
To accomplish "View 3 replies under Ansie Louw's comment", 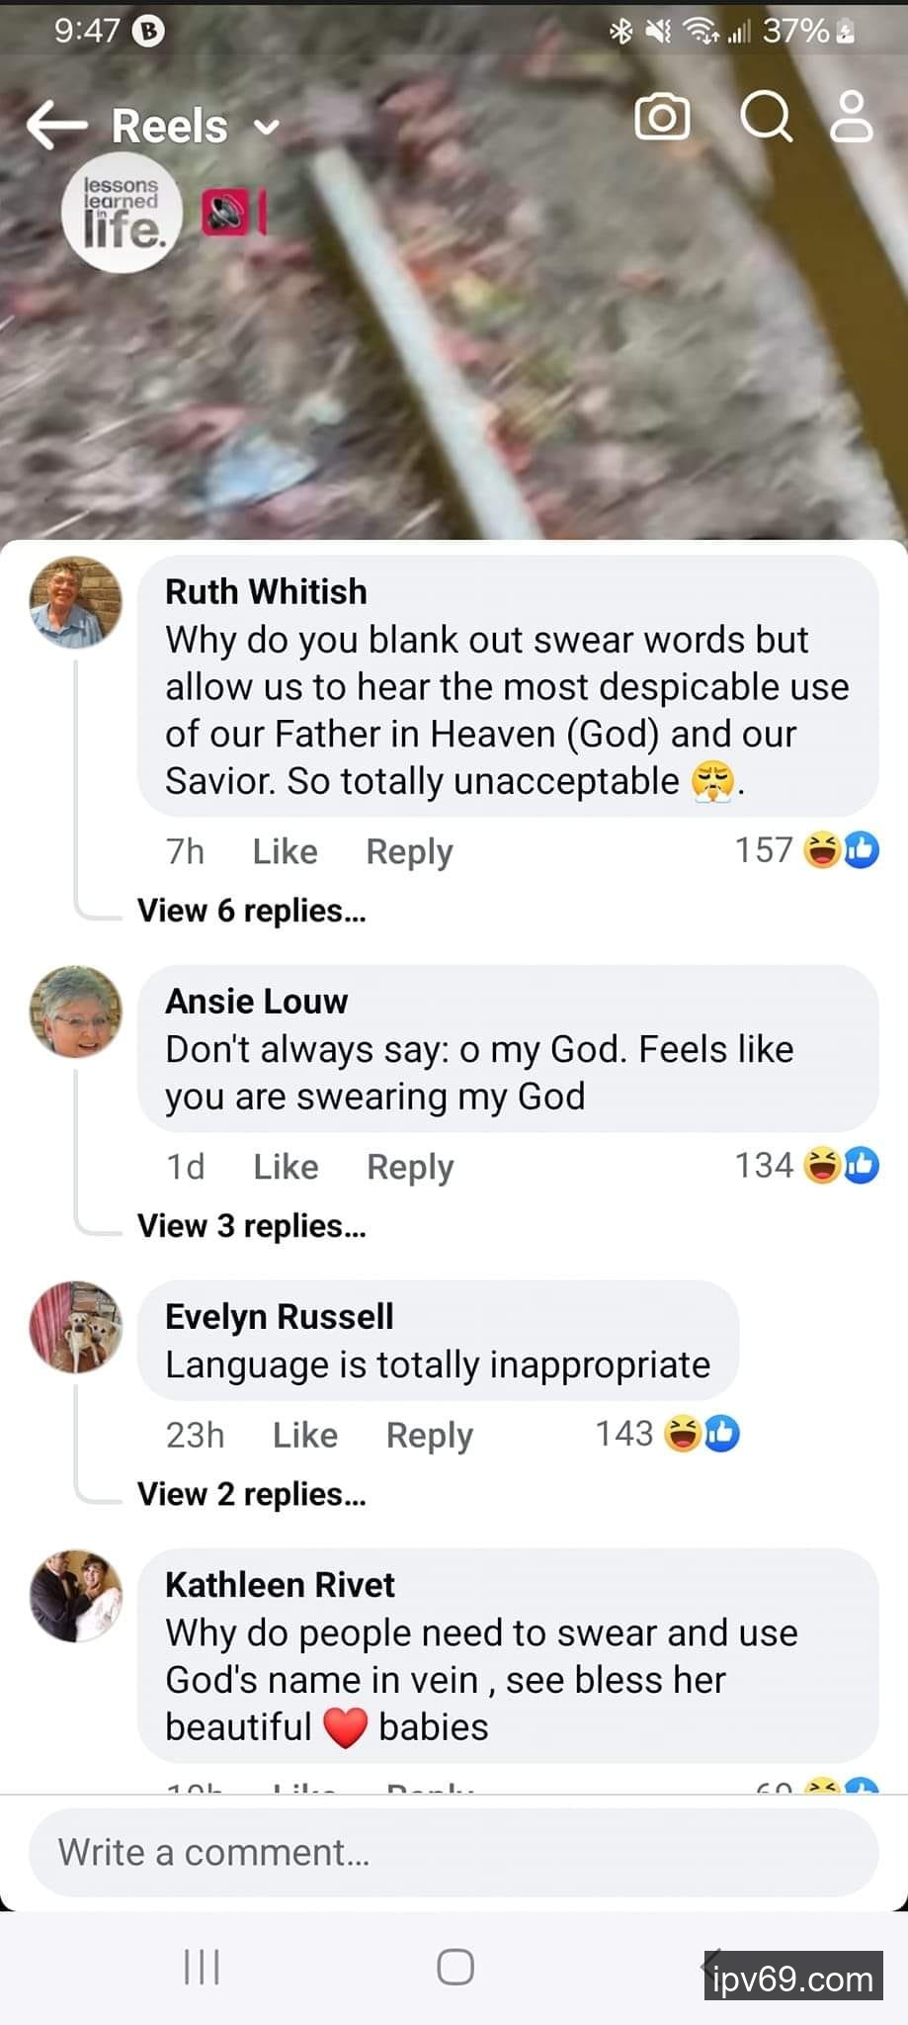I will [x=251, y=1226].
